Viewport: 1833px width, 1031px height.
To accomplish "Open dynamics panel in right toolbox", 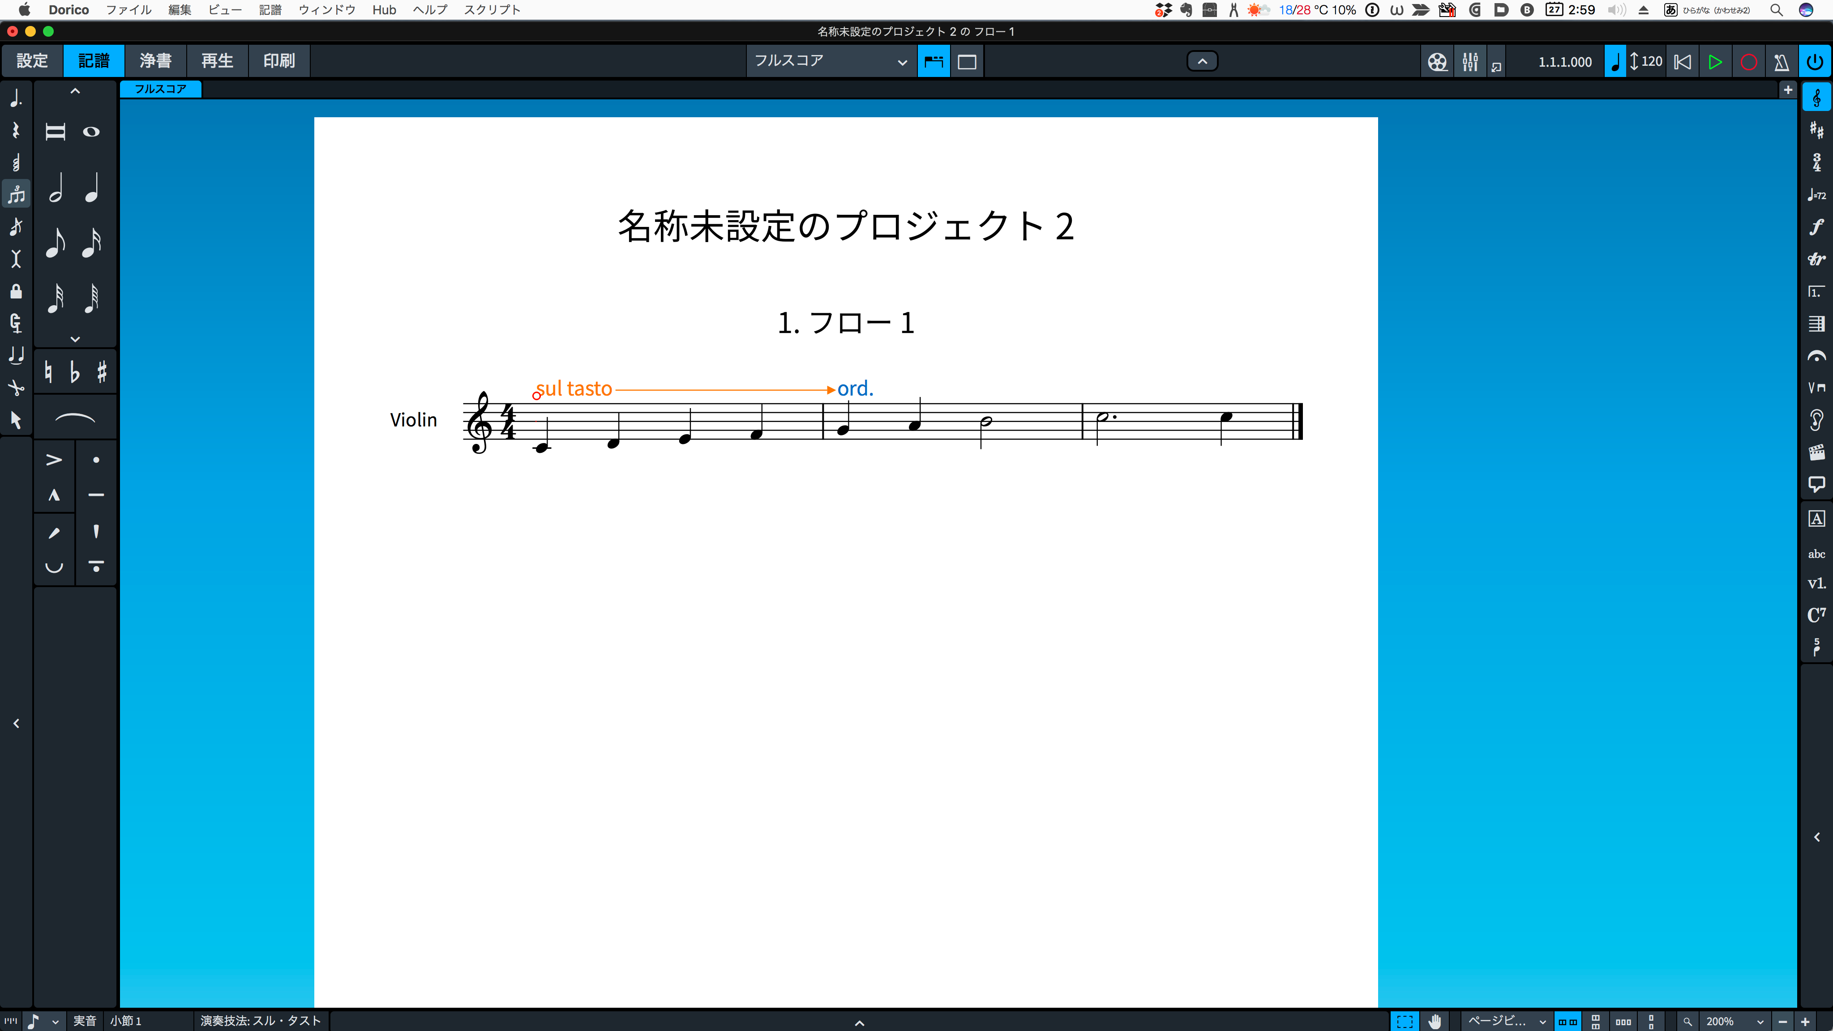I will [1816, 227].
